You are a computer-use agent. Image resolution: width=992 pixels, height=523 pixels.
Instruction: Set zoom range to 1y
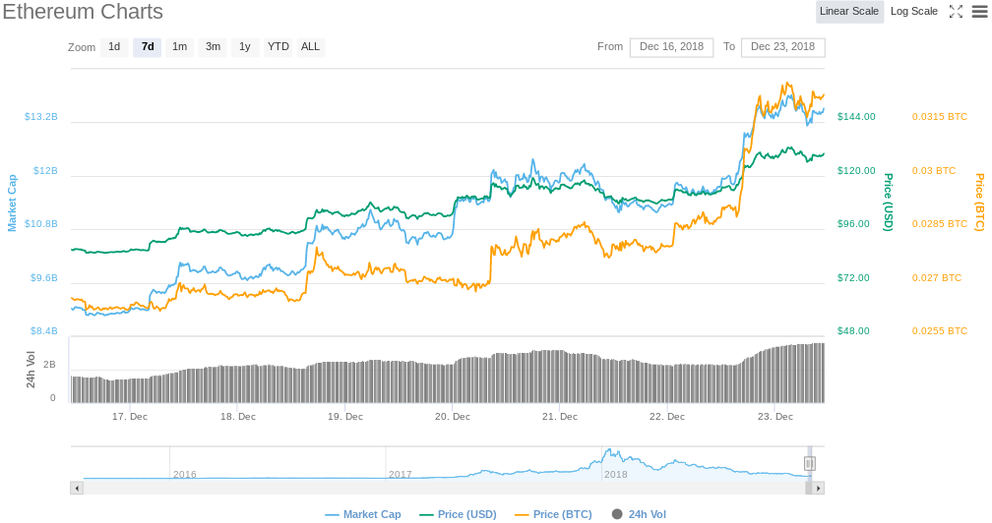[245, 47]
